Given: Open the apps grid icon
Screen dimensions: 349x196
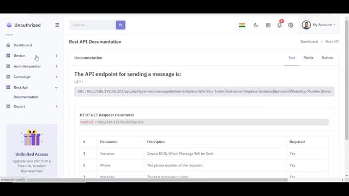Looking at the screenshot, I should tap(268, 25).
